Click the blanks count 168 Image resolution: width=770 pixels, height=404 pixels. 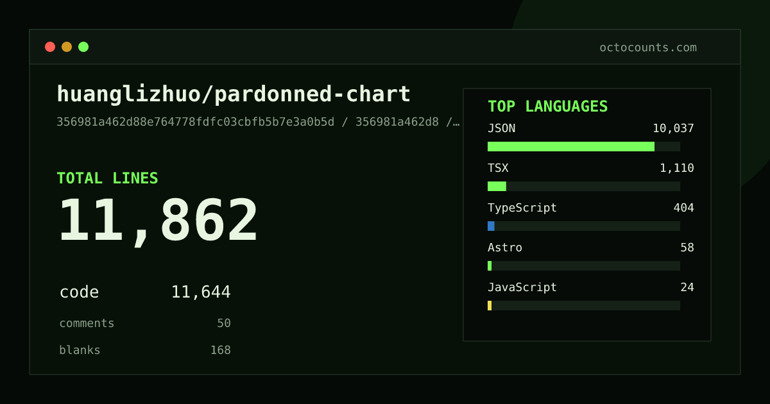[220, 350]
